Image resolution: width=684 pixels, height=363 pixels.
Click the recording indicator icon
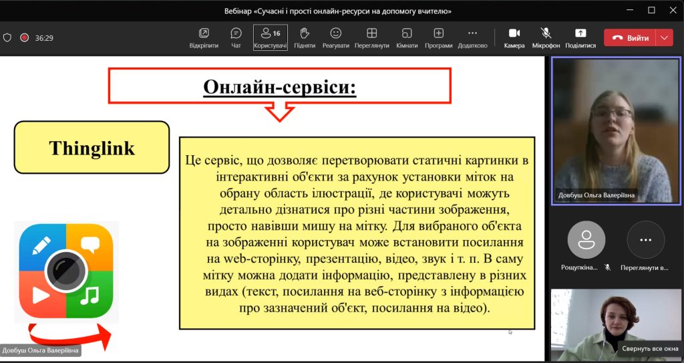tap(25, 38)
